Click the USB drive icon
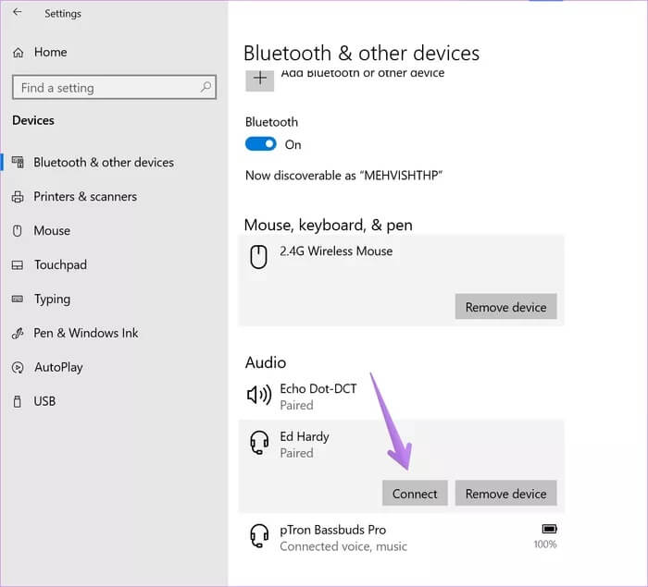Viewport: 648px width, 587px height. [x=18, y=401]
